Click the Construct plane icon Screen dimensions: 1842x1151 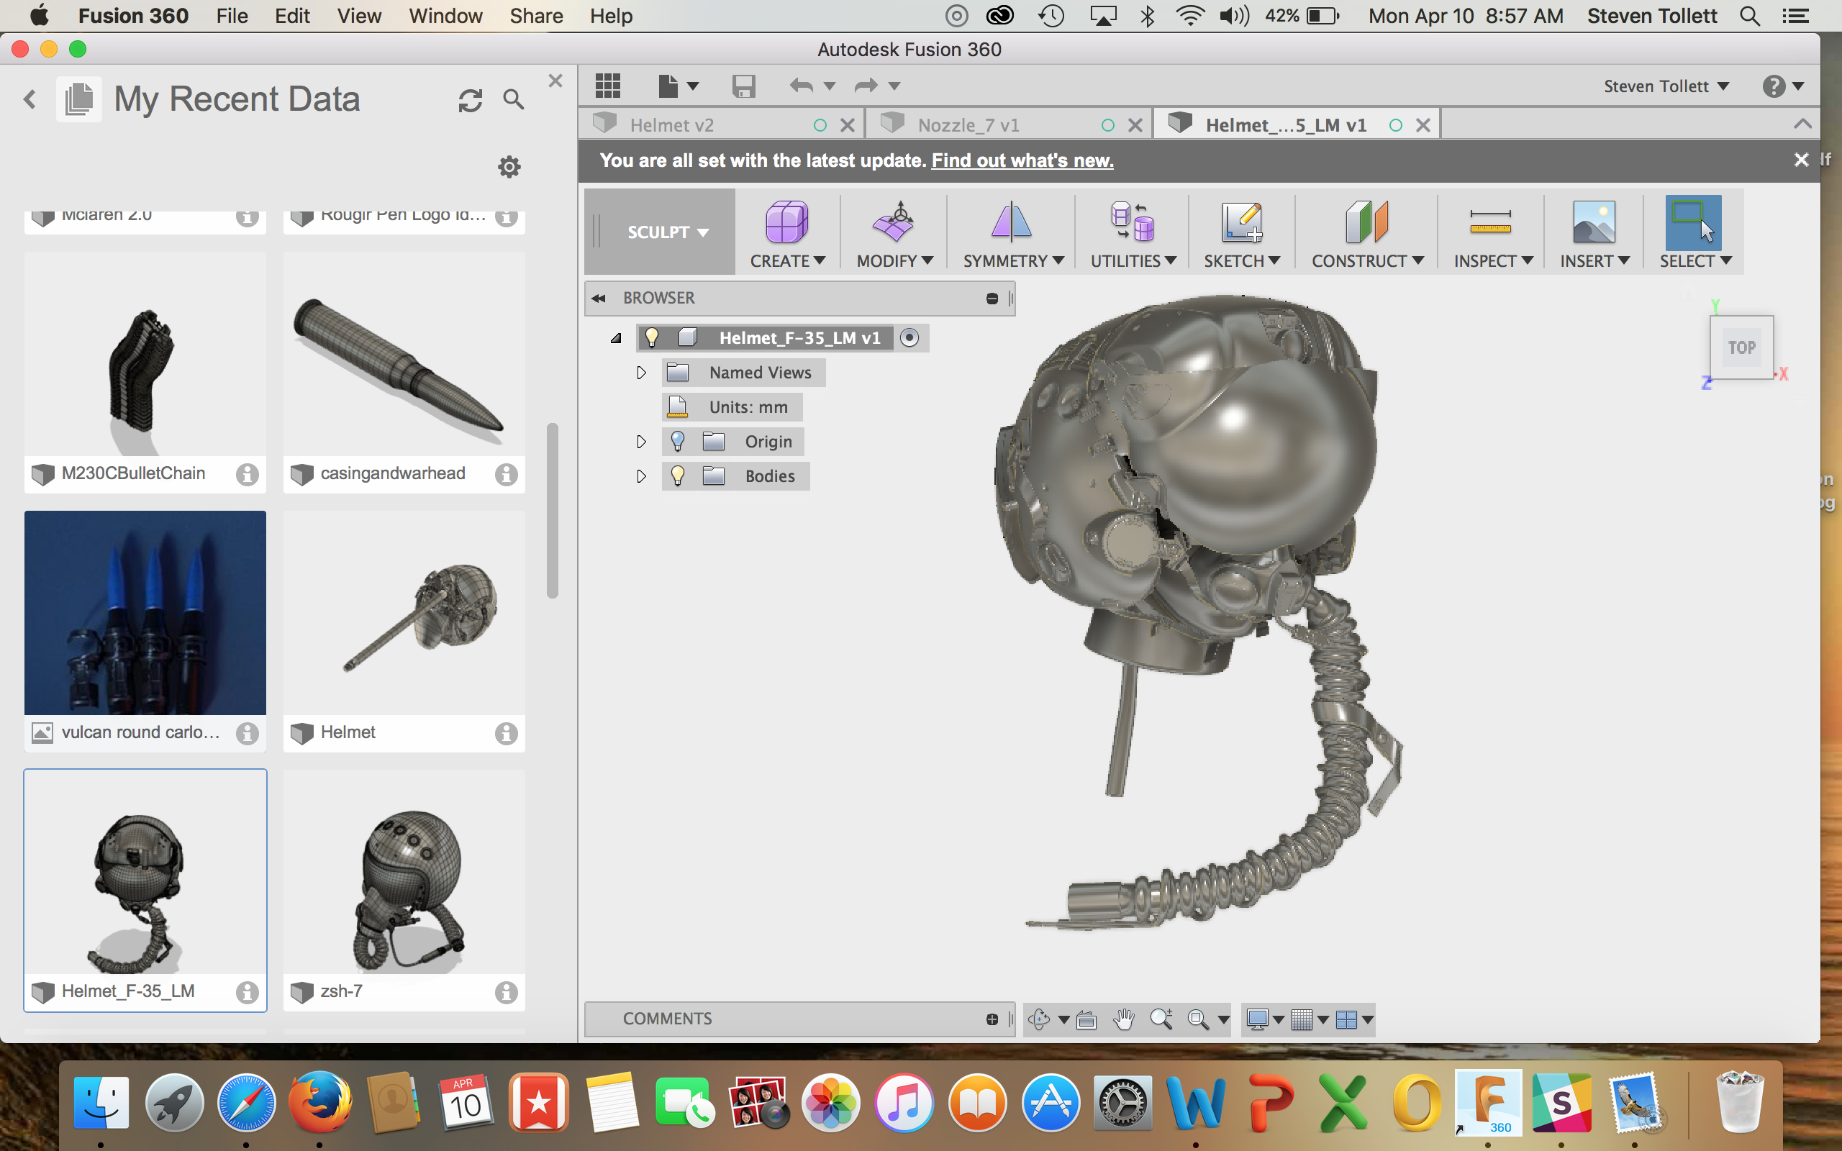(1366, 222)
